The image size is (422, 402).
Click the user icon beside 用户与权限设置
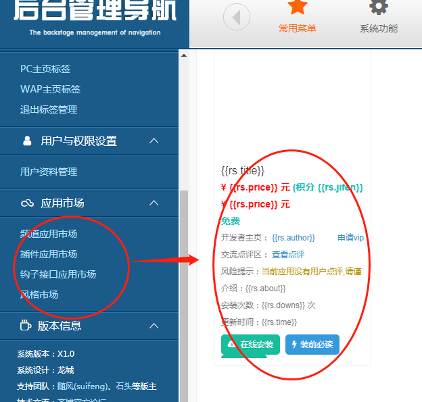pyautogui.click(x=27, y=141)
